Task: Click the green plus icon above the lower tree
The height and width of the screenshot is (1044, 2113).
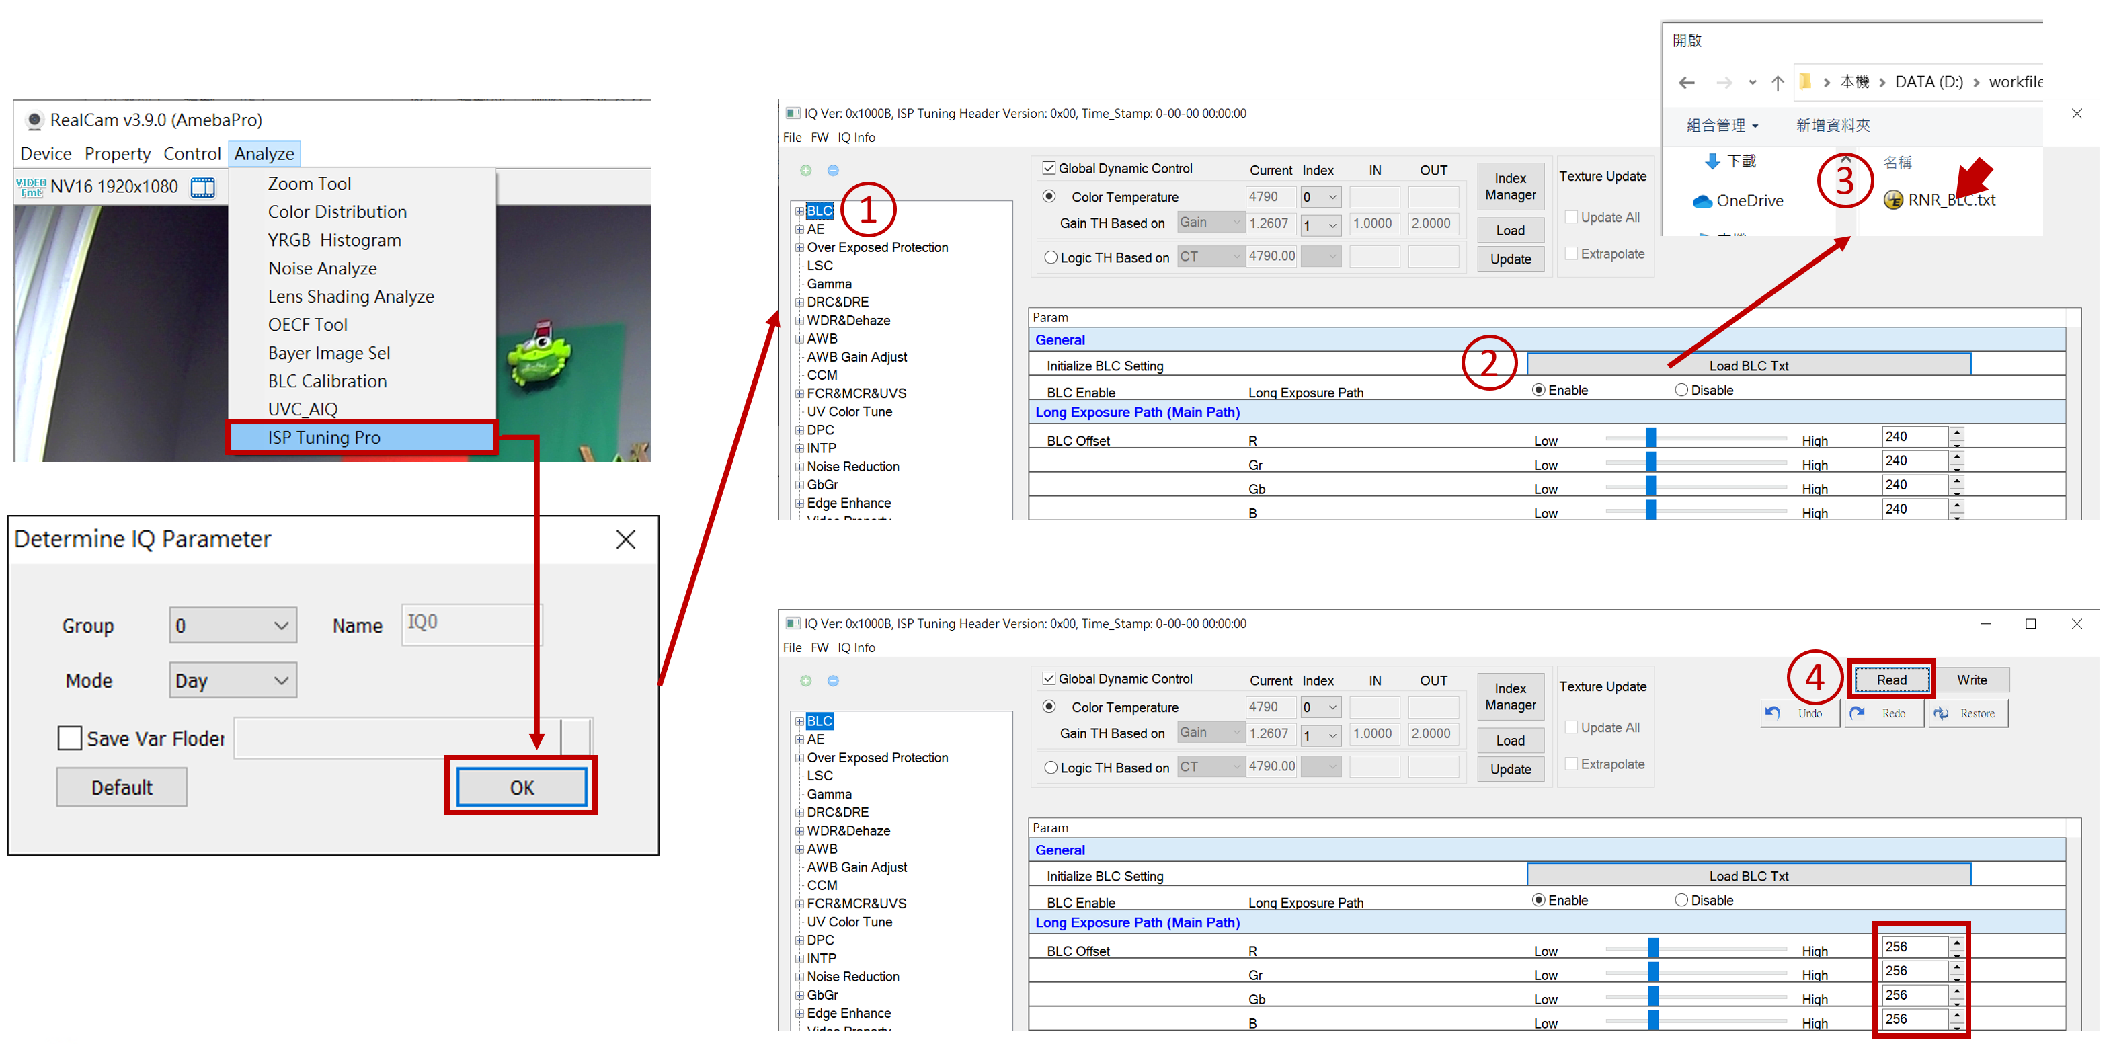Action: (x=805, y=681)
